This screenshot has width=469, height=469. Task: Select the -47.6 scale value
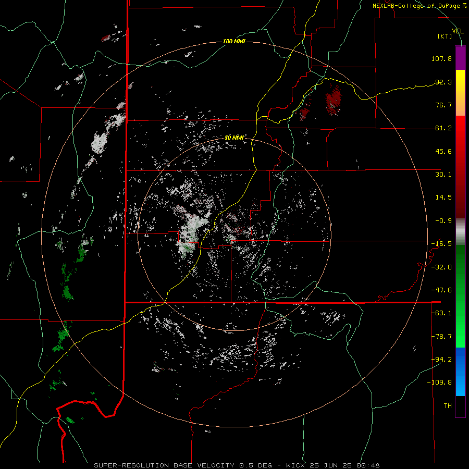click(x=441, y=290)
